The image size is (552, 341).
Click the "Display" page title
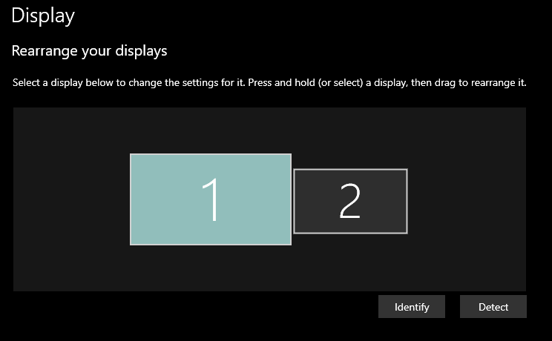pyautogui.click(x=43, y=15)
